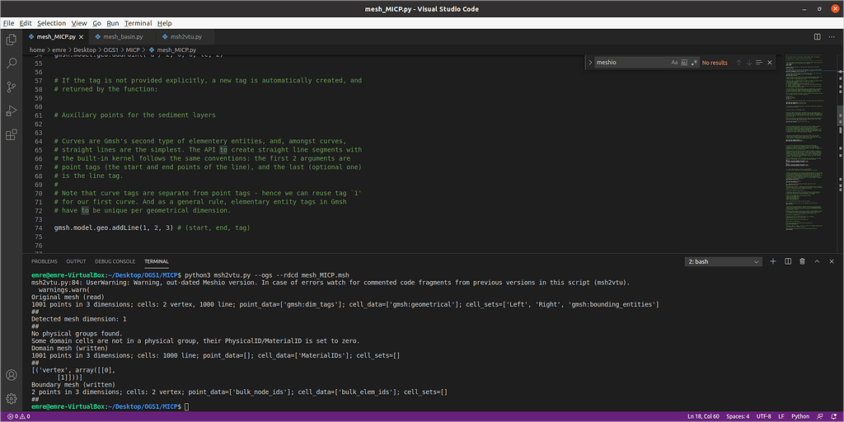Viewport: 844px width, 422px height.
Task: Click the feedback icon in status bar
Action: [x=818, y=416]
